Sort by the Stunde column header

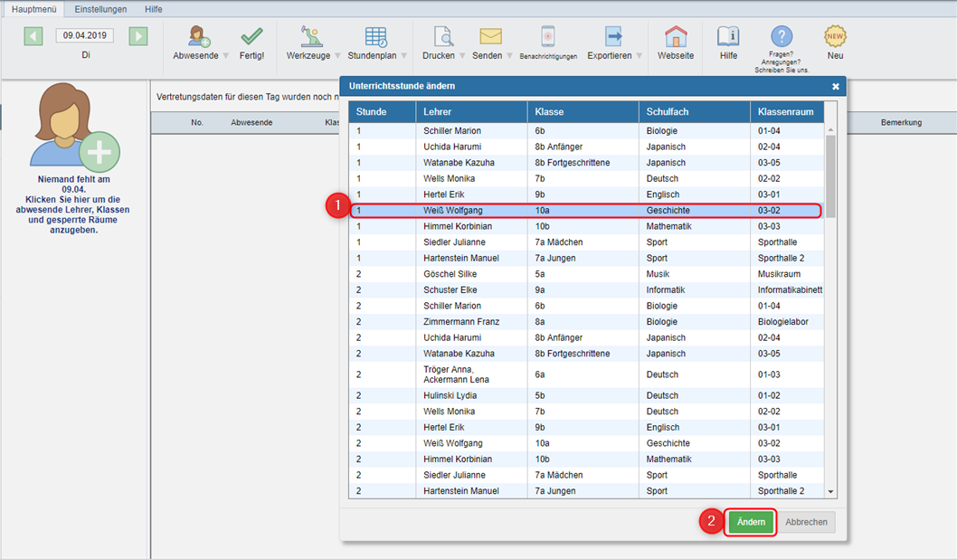click(382, 111)
